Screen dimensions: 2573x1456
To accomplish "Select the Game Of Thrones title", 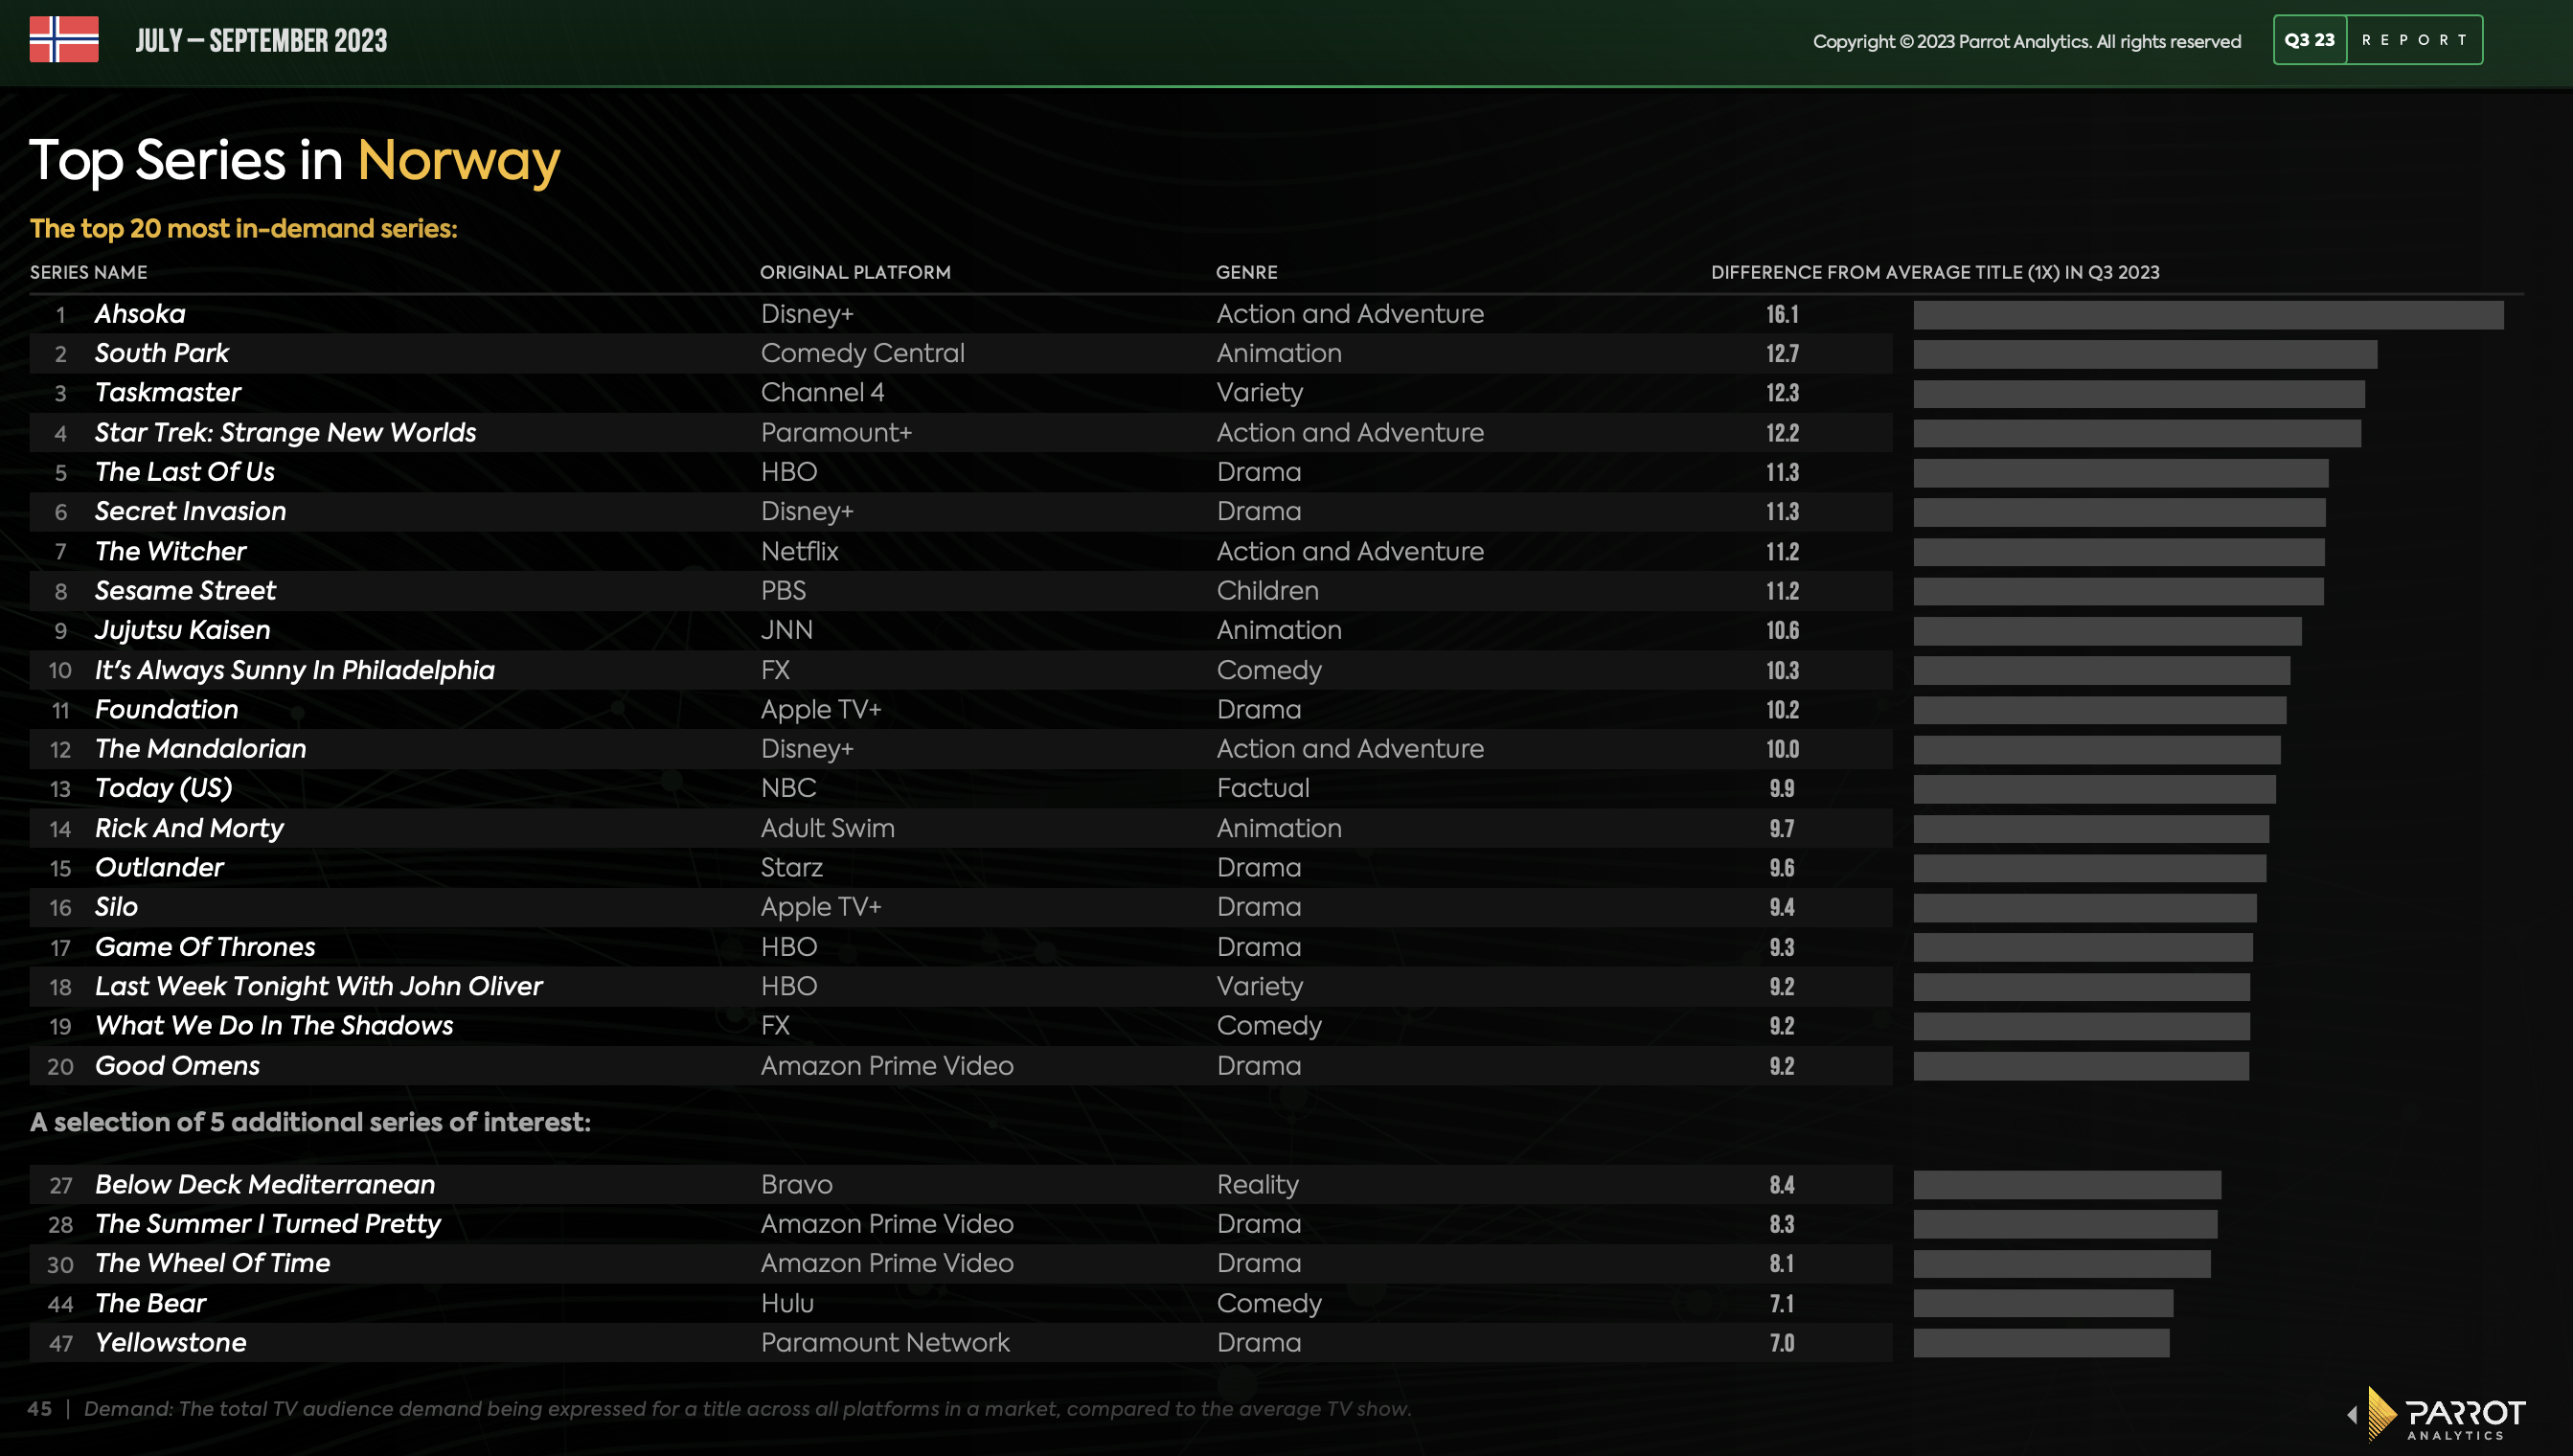I will pyautogui.click(x=205, y=947).
